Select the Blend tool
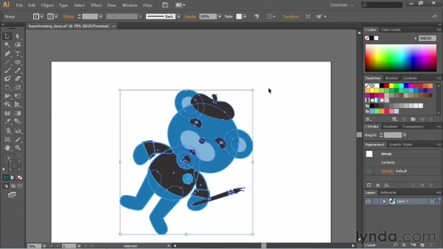 pyautogui.click(x=18, y=122)
